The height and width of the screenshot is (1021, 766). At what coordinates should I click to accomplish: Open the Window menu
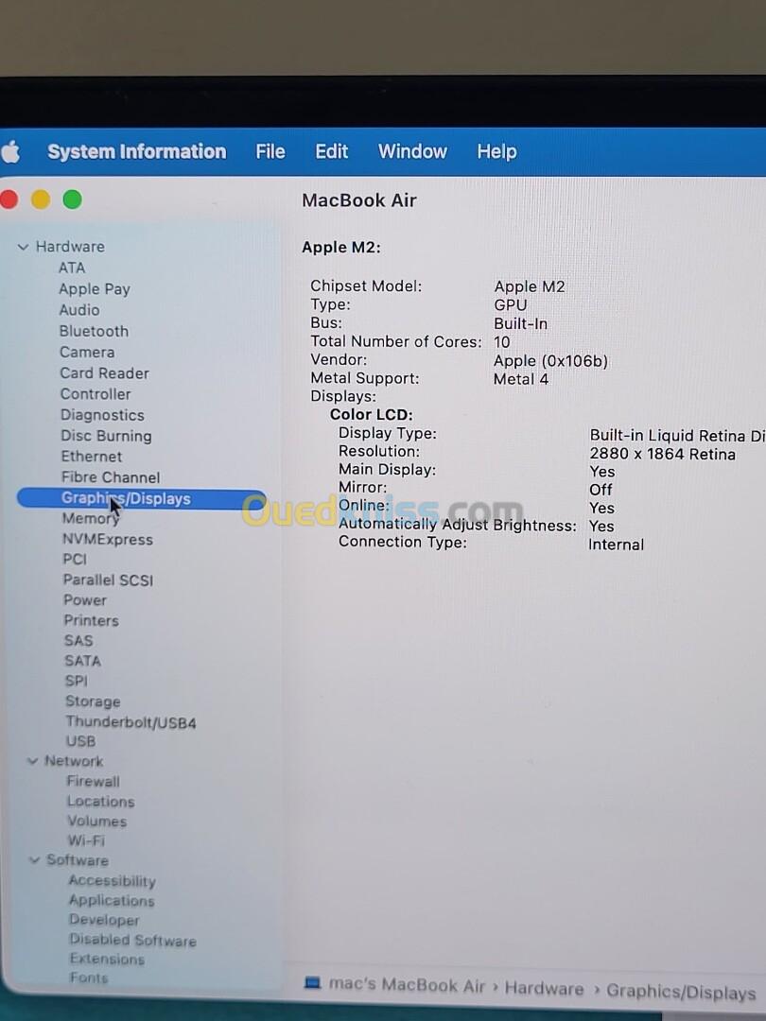412,151
